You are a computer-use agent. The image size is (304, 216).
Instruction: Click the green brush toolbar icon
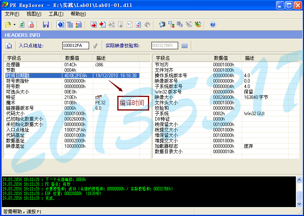(x=198, y=25)
